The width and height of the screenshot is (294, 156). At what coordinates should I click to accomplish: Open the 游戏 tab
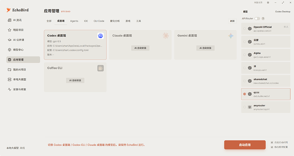pos(128,21)
